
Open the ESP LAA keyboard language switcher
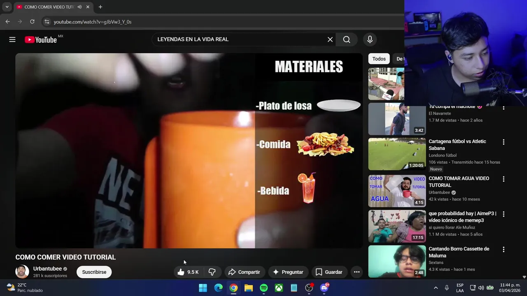pyautogui.click(x=460, y=288)
